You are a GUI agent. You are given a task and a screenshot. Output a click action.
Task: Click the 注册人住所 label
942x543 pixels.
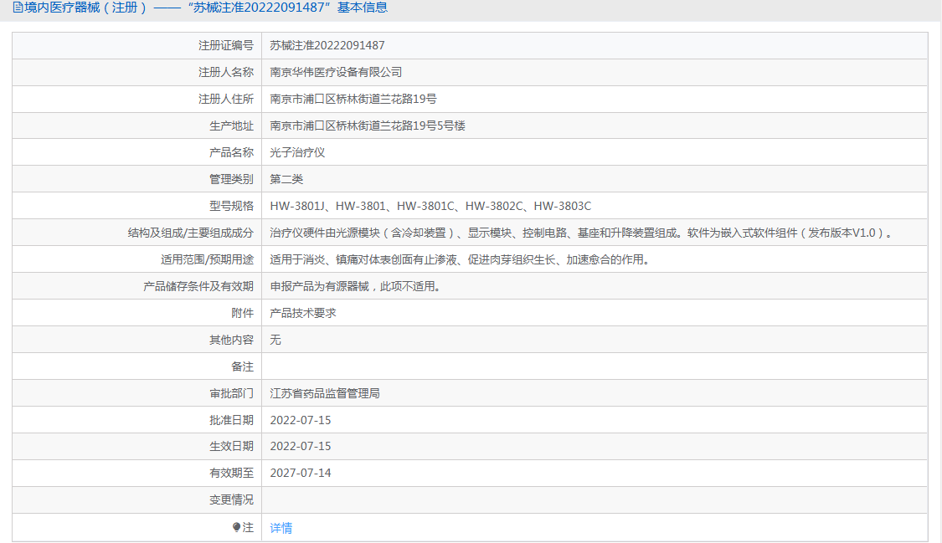click(226, 99)
